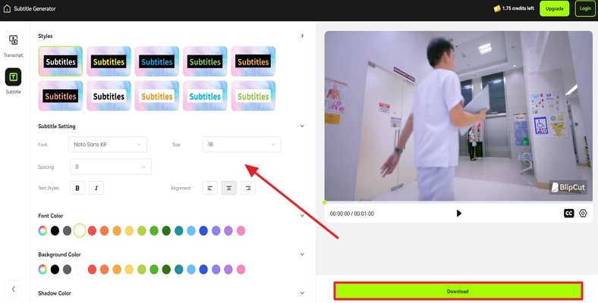Click the Upgrade button
The width and height of the screenshot is (598, 303).
pos(554,8)
